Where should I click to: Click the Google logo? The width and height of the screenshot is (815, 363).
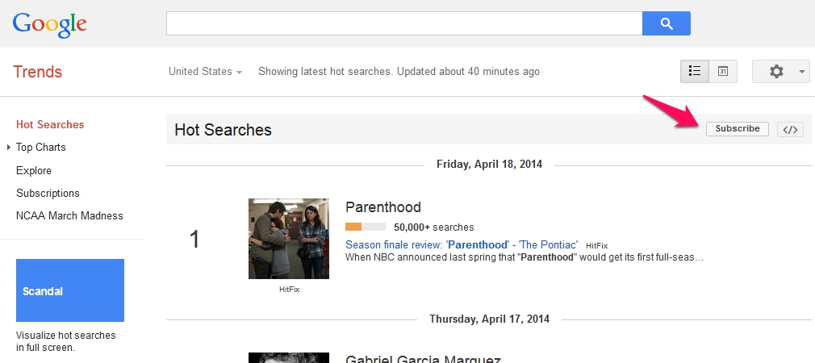tap(49, 24)
